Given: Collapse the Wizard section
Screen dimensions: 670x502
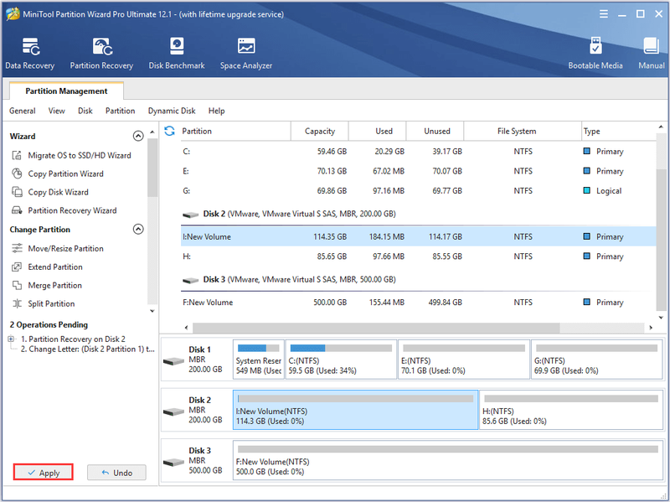Looking at the screenshot, I should 138,136.
